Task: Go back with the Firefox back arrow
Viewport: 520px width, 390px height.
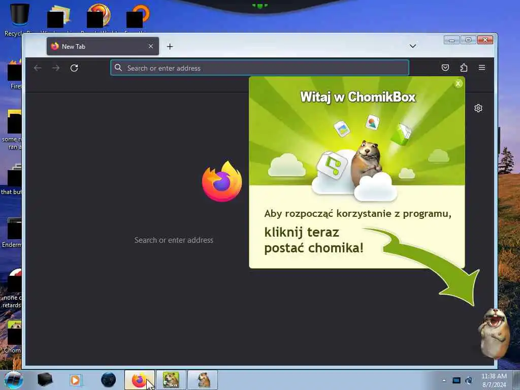Action: [38, 68]
